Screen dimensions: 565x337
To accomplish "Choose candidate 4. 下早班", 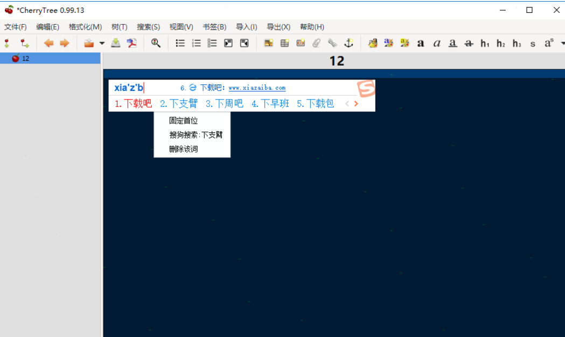I will [270, 104].
